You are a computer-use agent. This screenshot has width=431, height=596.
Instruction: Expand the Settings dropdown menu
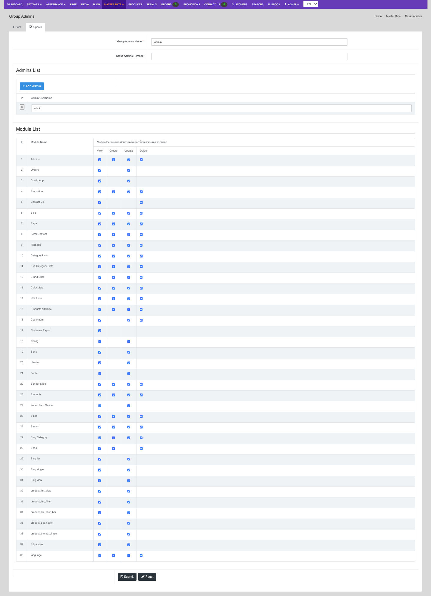pos(34,4)
